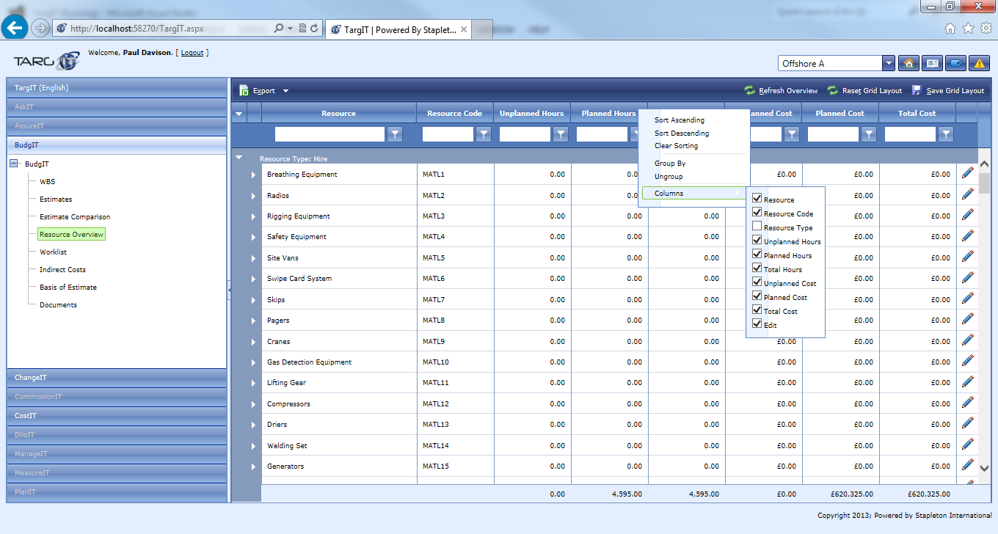Click the edit pencil for Site Vans
998x534 pixels.
(x=968, y=257)
